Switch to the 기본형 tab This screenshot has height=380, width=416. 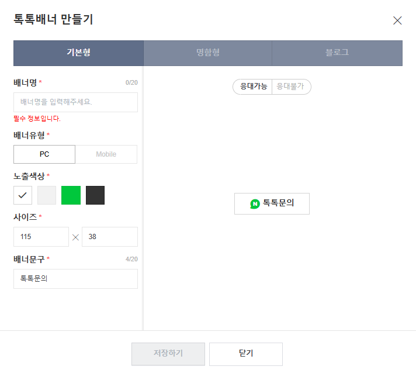[x=78, y=53]
